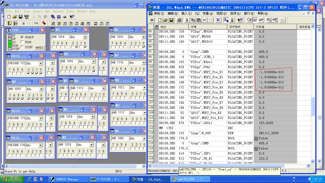The image size is (325, 183).
Task: Toggle bit 0 checkbox of MB 1014
Action: point(85,47)
